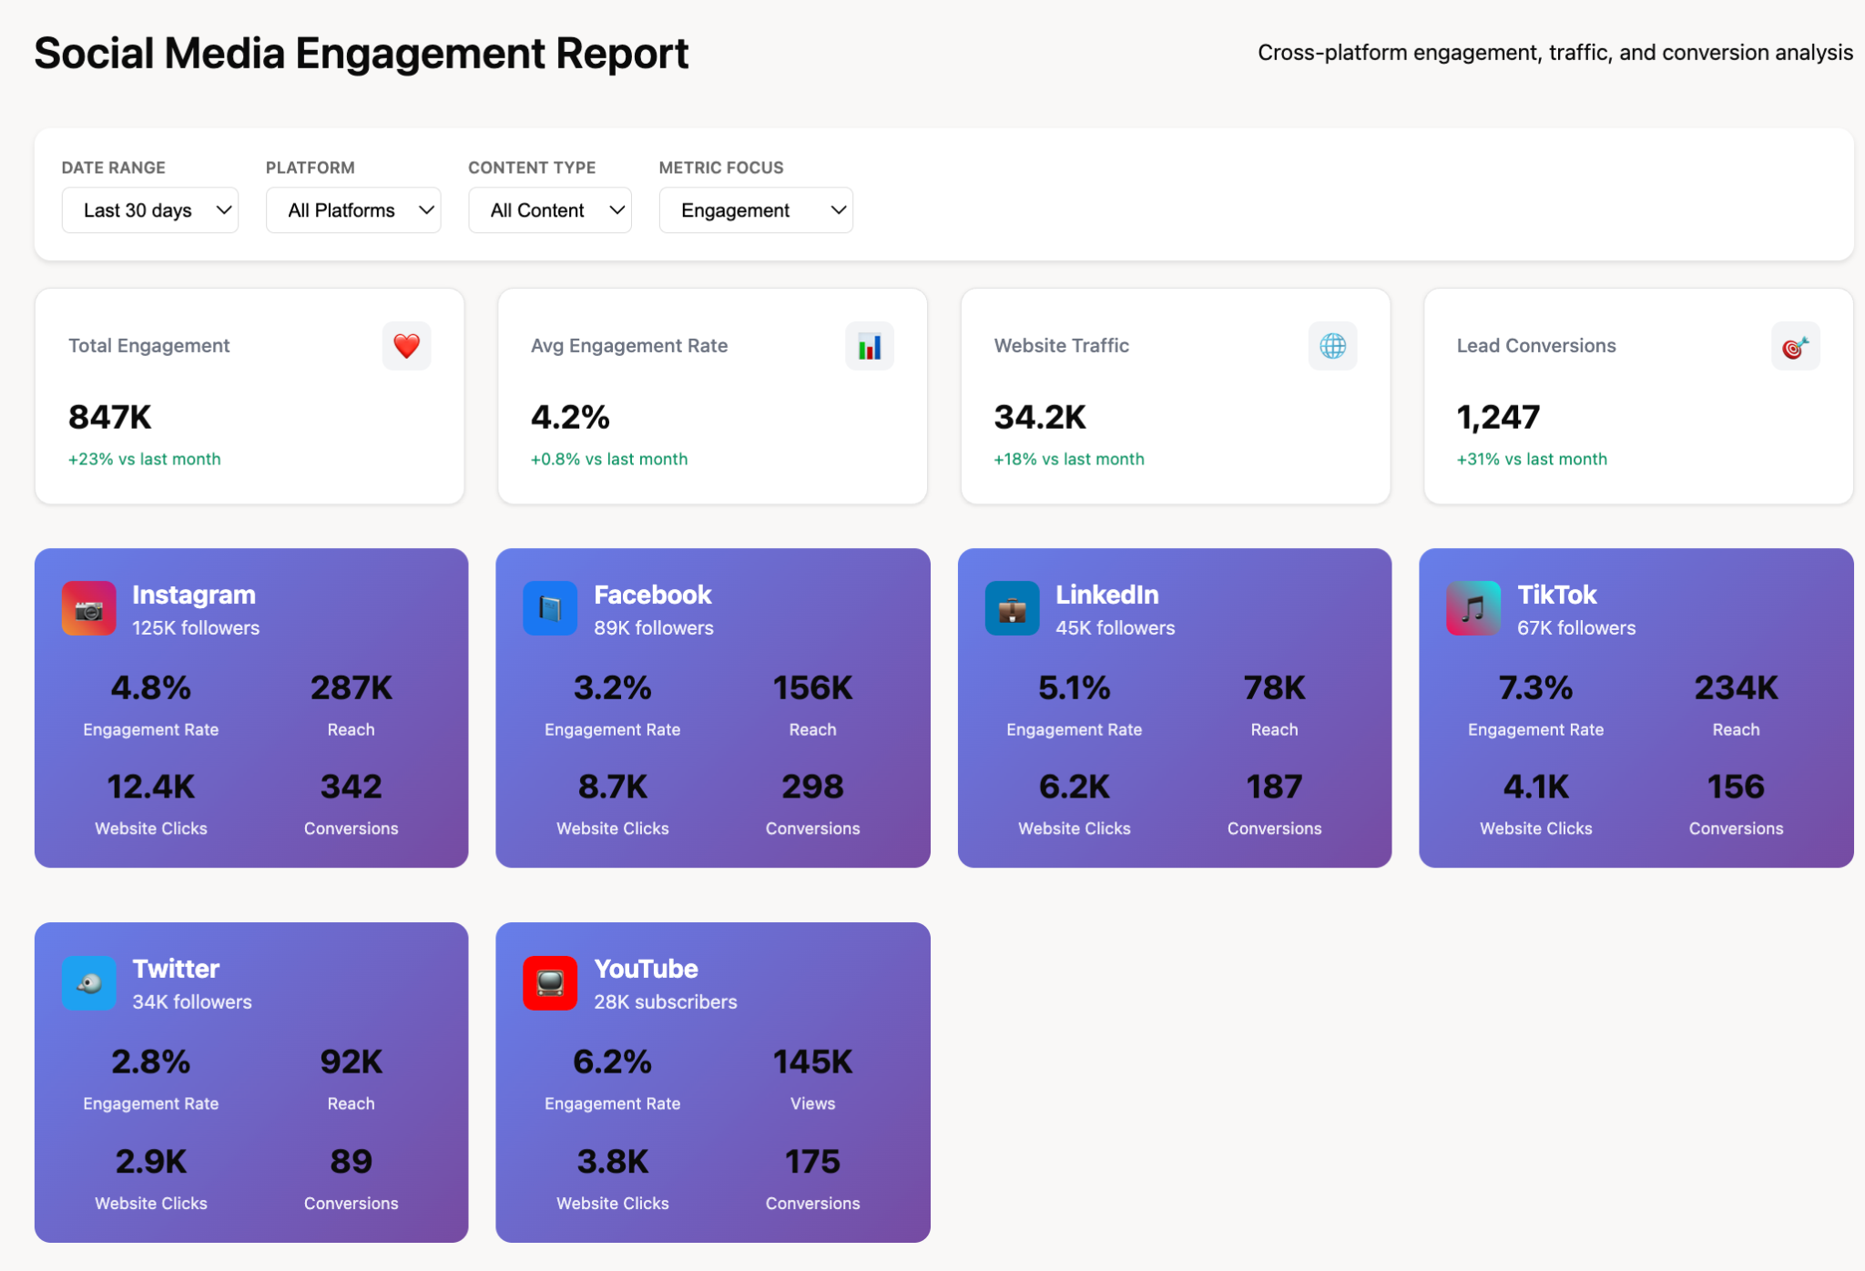This screenshot has height=1271, width=1865.
Task: Open the Date Range dropdown
Action: coord(149,209)
